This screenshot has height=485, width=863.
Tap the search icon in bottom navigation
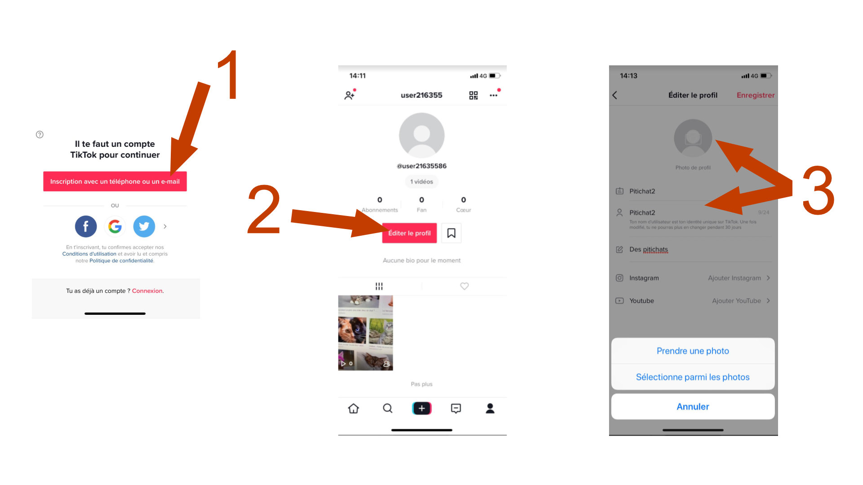[387, 409]
